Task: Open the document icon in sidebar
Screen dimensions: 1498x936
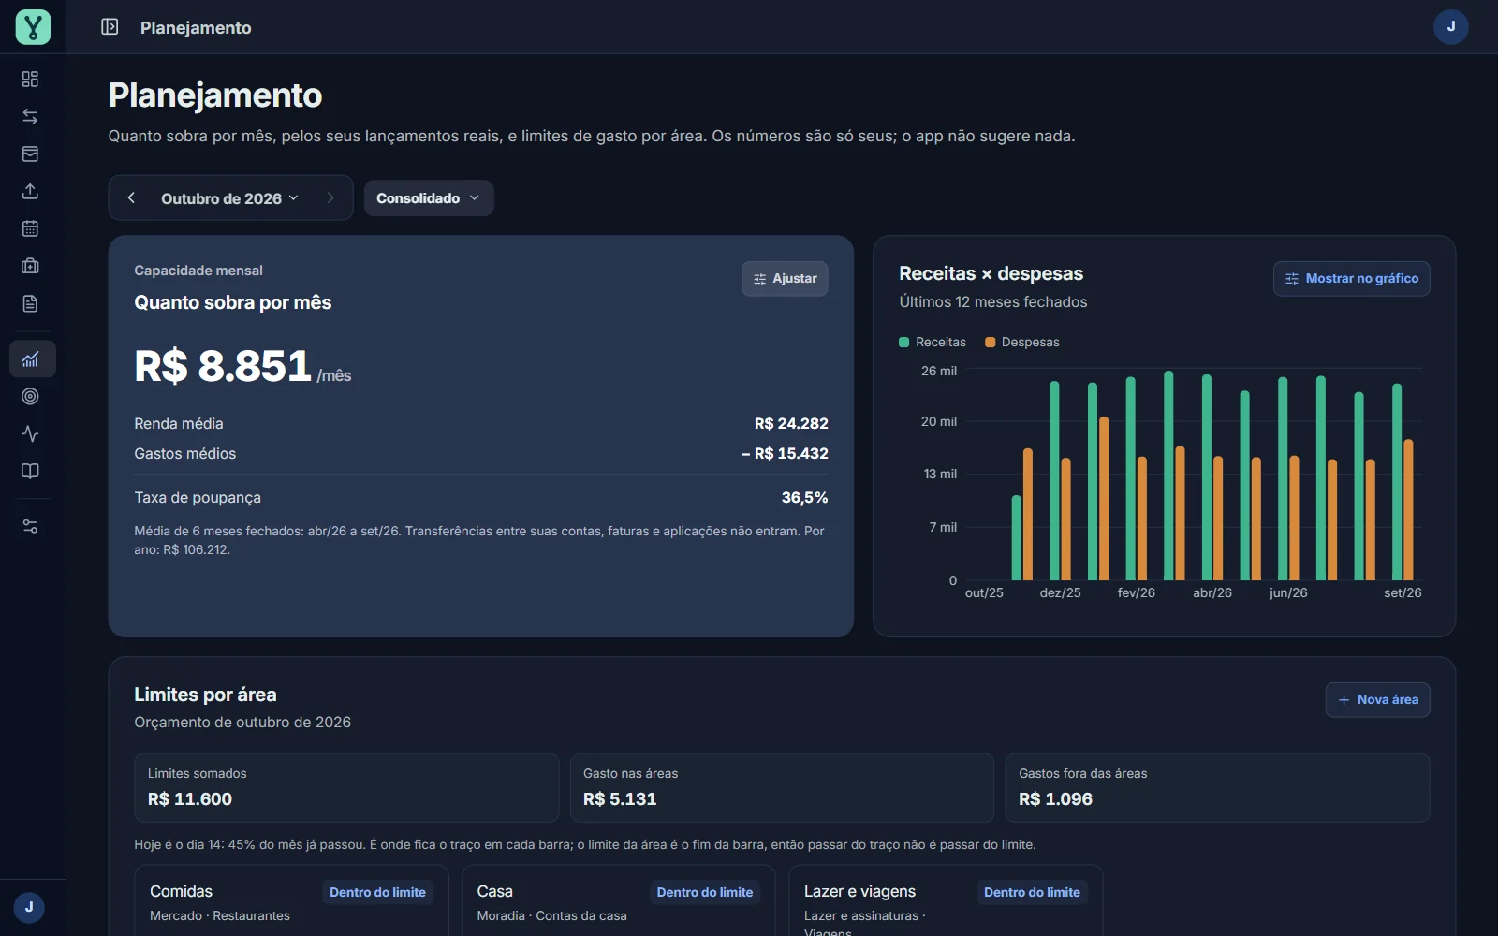Action: [30, 303]
